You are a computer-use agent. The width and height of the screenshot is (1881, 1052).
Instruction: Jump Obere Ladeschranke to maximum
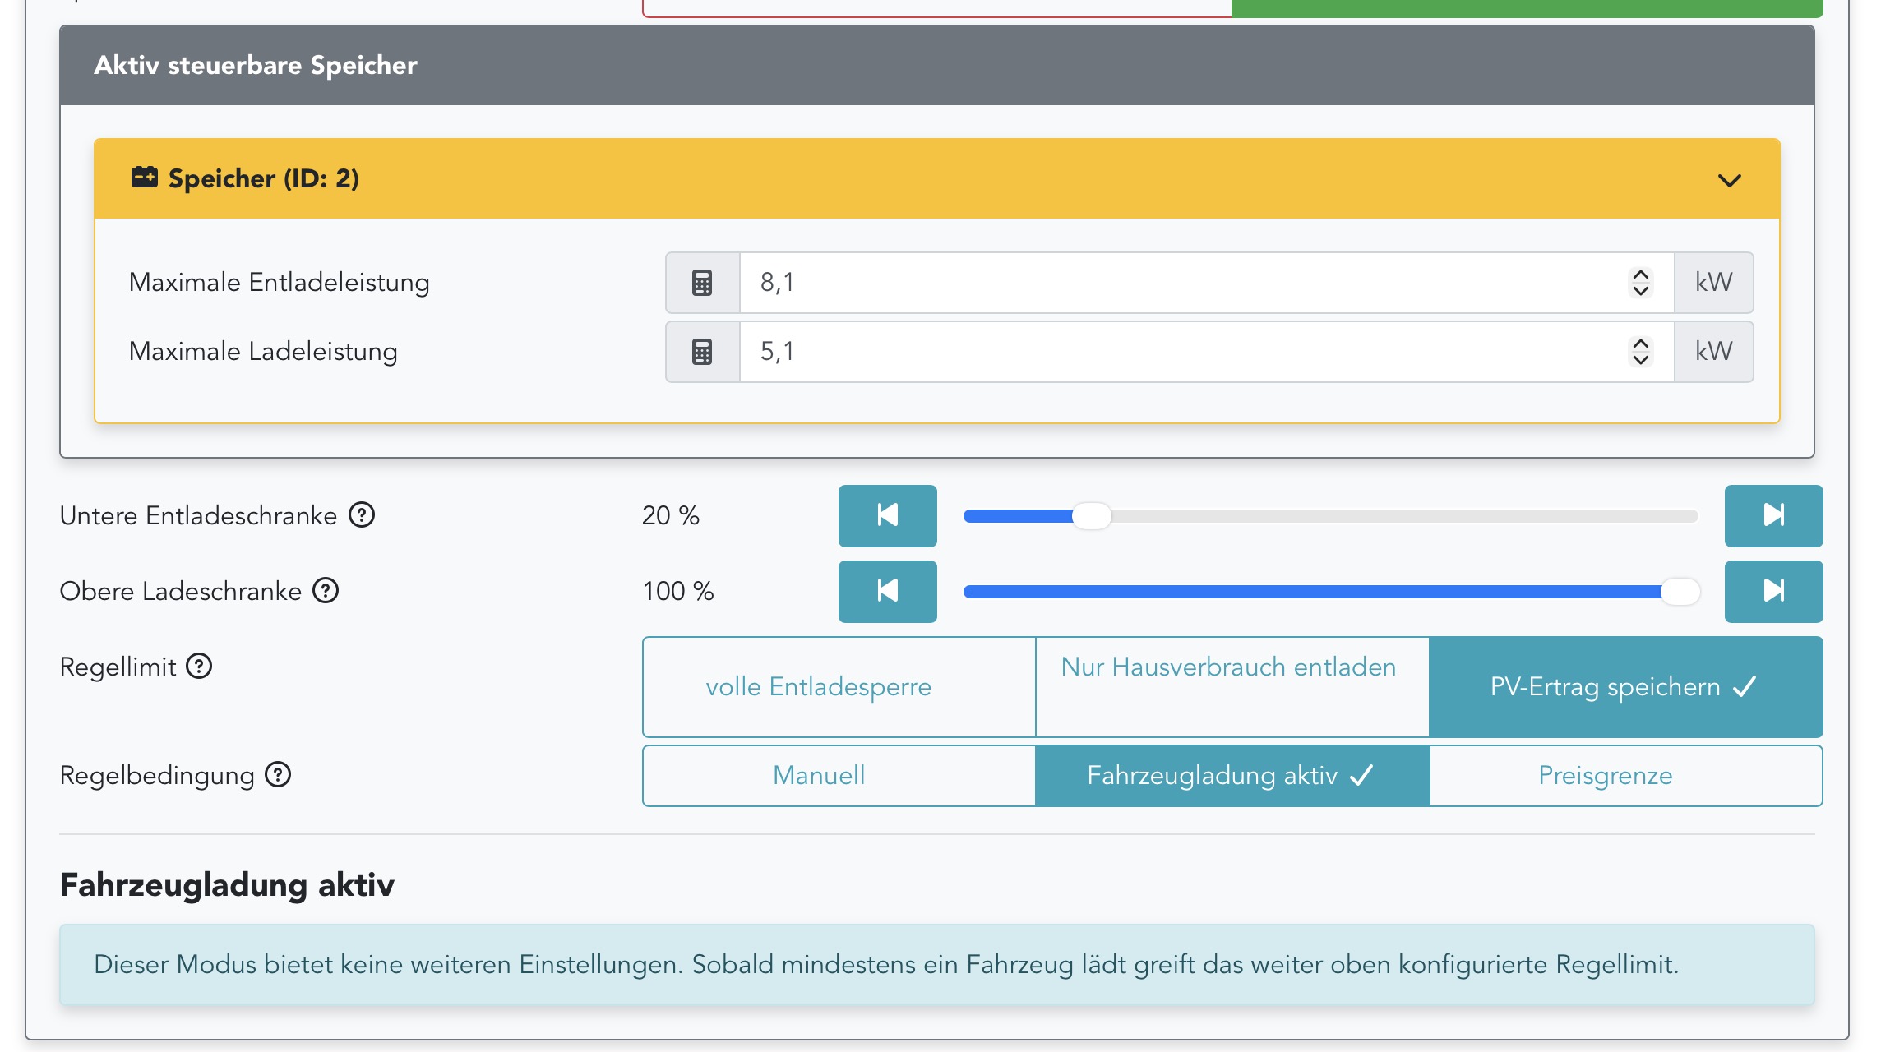click(x=1773, y=591)
